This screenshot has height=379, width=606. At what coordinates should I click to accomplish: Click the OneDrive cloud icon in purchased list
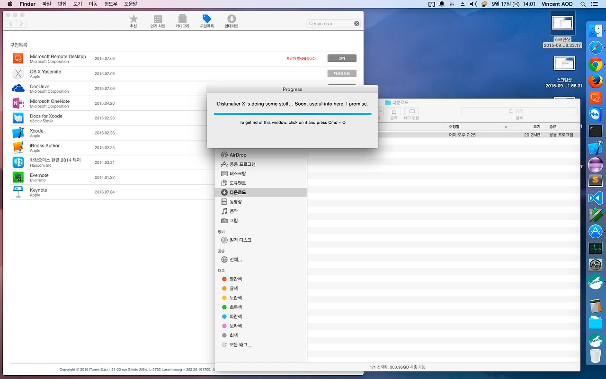(x=18, y=89)
